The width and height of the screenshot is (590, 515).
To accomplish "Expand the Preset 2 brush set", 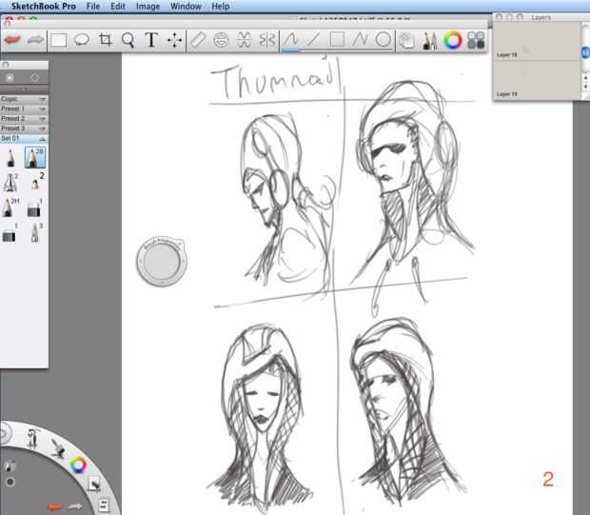I will click(24, 119).
